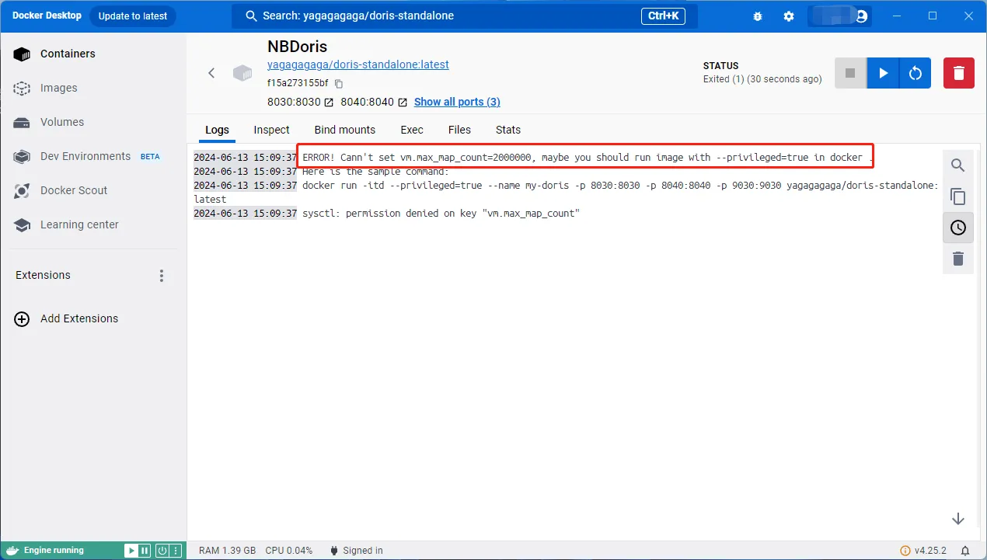This screenshot has height=560, width=987.
Task: Search logs with magnifier icon
Action: click(x=958, y=165)
